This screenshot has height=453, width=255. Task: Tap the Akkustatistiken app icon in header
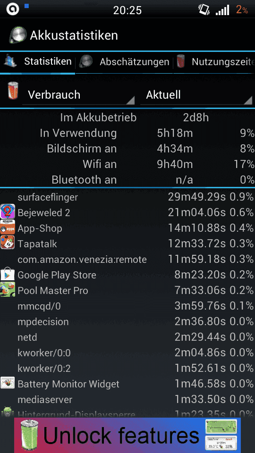point(18,35)
